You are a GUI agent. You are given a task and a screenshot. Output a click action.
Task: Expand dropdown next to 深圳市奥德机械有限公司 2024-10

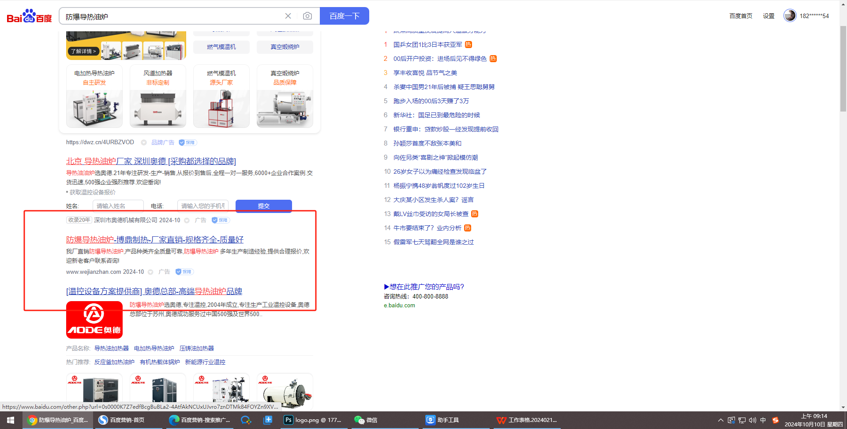coord(187,220)
